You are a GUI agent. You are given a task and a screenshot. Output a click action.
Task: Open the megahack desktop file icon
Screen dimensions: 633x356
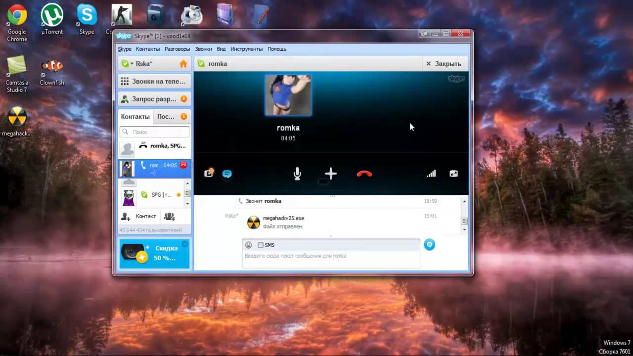coord(17,121)
